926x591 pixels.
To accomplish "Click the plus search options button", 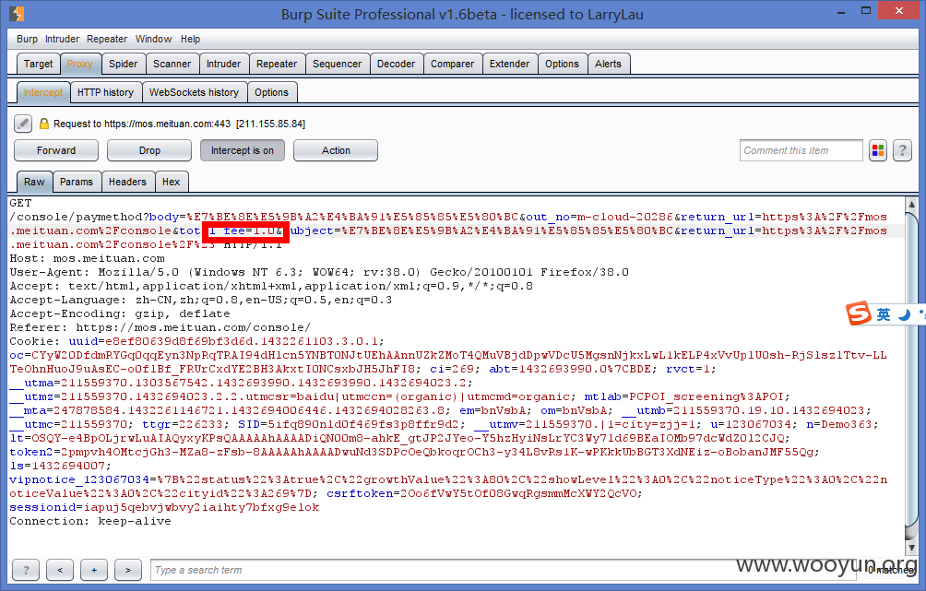I will (94, 570).
